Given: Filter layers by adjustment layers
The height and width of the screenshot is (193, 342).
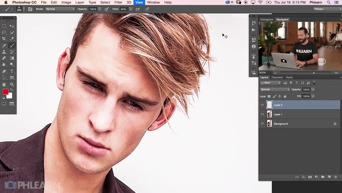Looking at the screenshot, I should tap(291, 83).
